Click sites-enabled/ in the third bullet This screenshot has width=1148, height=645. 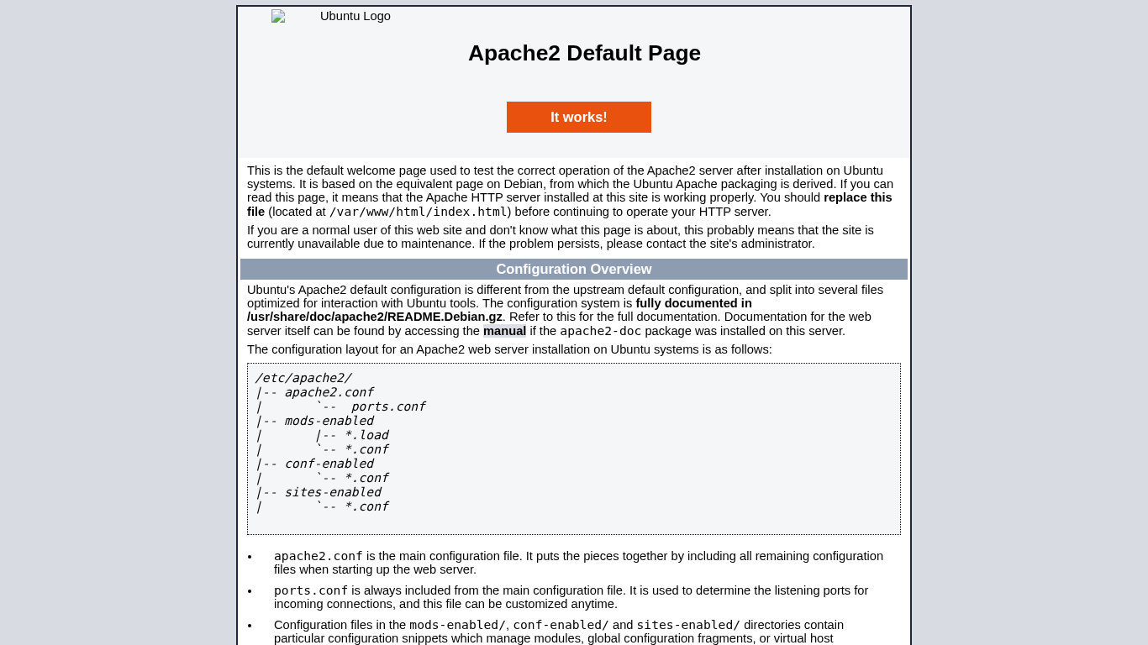(688, 625)
